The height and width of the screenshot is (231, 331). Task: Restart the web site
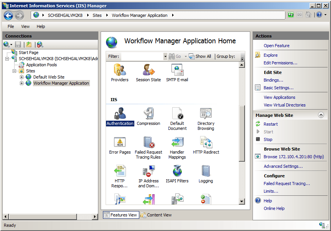pyautogui.click(x=271, y=124)
